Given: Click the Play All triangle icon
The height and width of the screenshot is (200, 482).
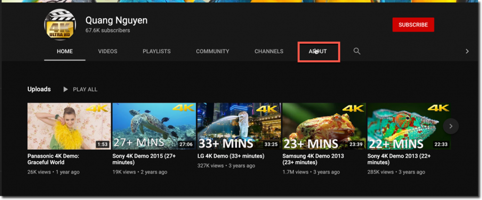Looking at the screenshot, I should 65,89.
